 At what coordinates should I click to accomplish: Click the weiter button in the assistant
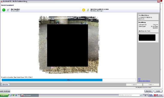pyautogui.click(x=151, y=84)
